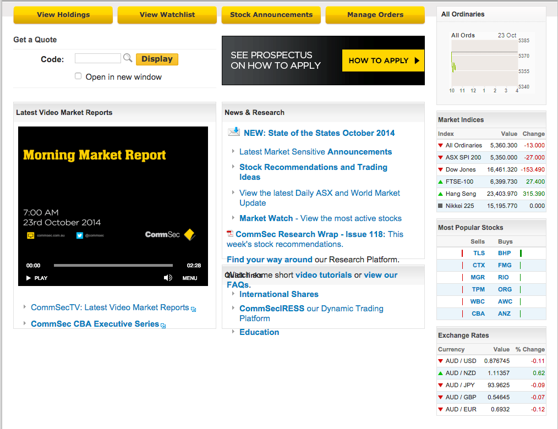
Task: Click the PDF icon beside Research Wrap
Action: point(230,234)
